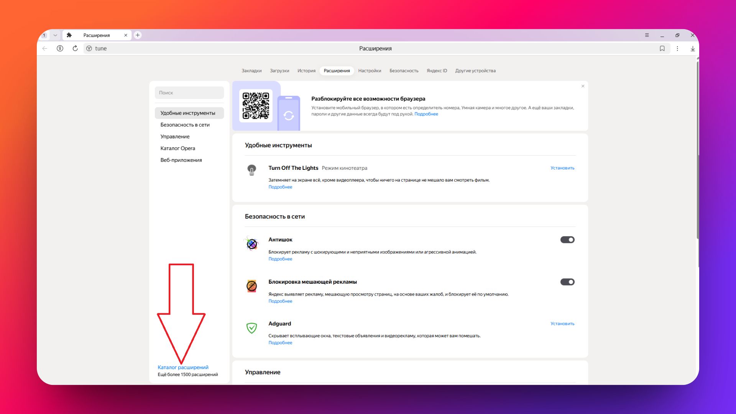This screenshot has height=414, width=736.
Task: Go back using the back arrow
Action: point(45,48)
